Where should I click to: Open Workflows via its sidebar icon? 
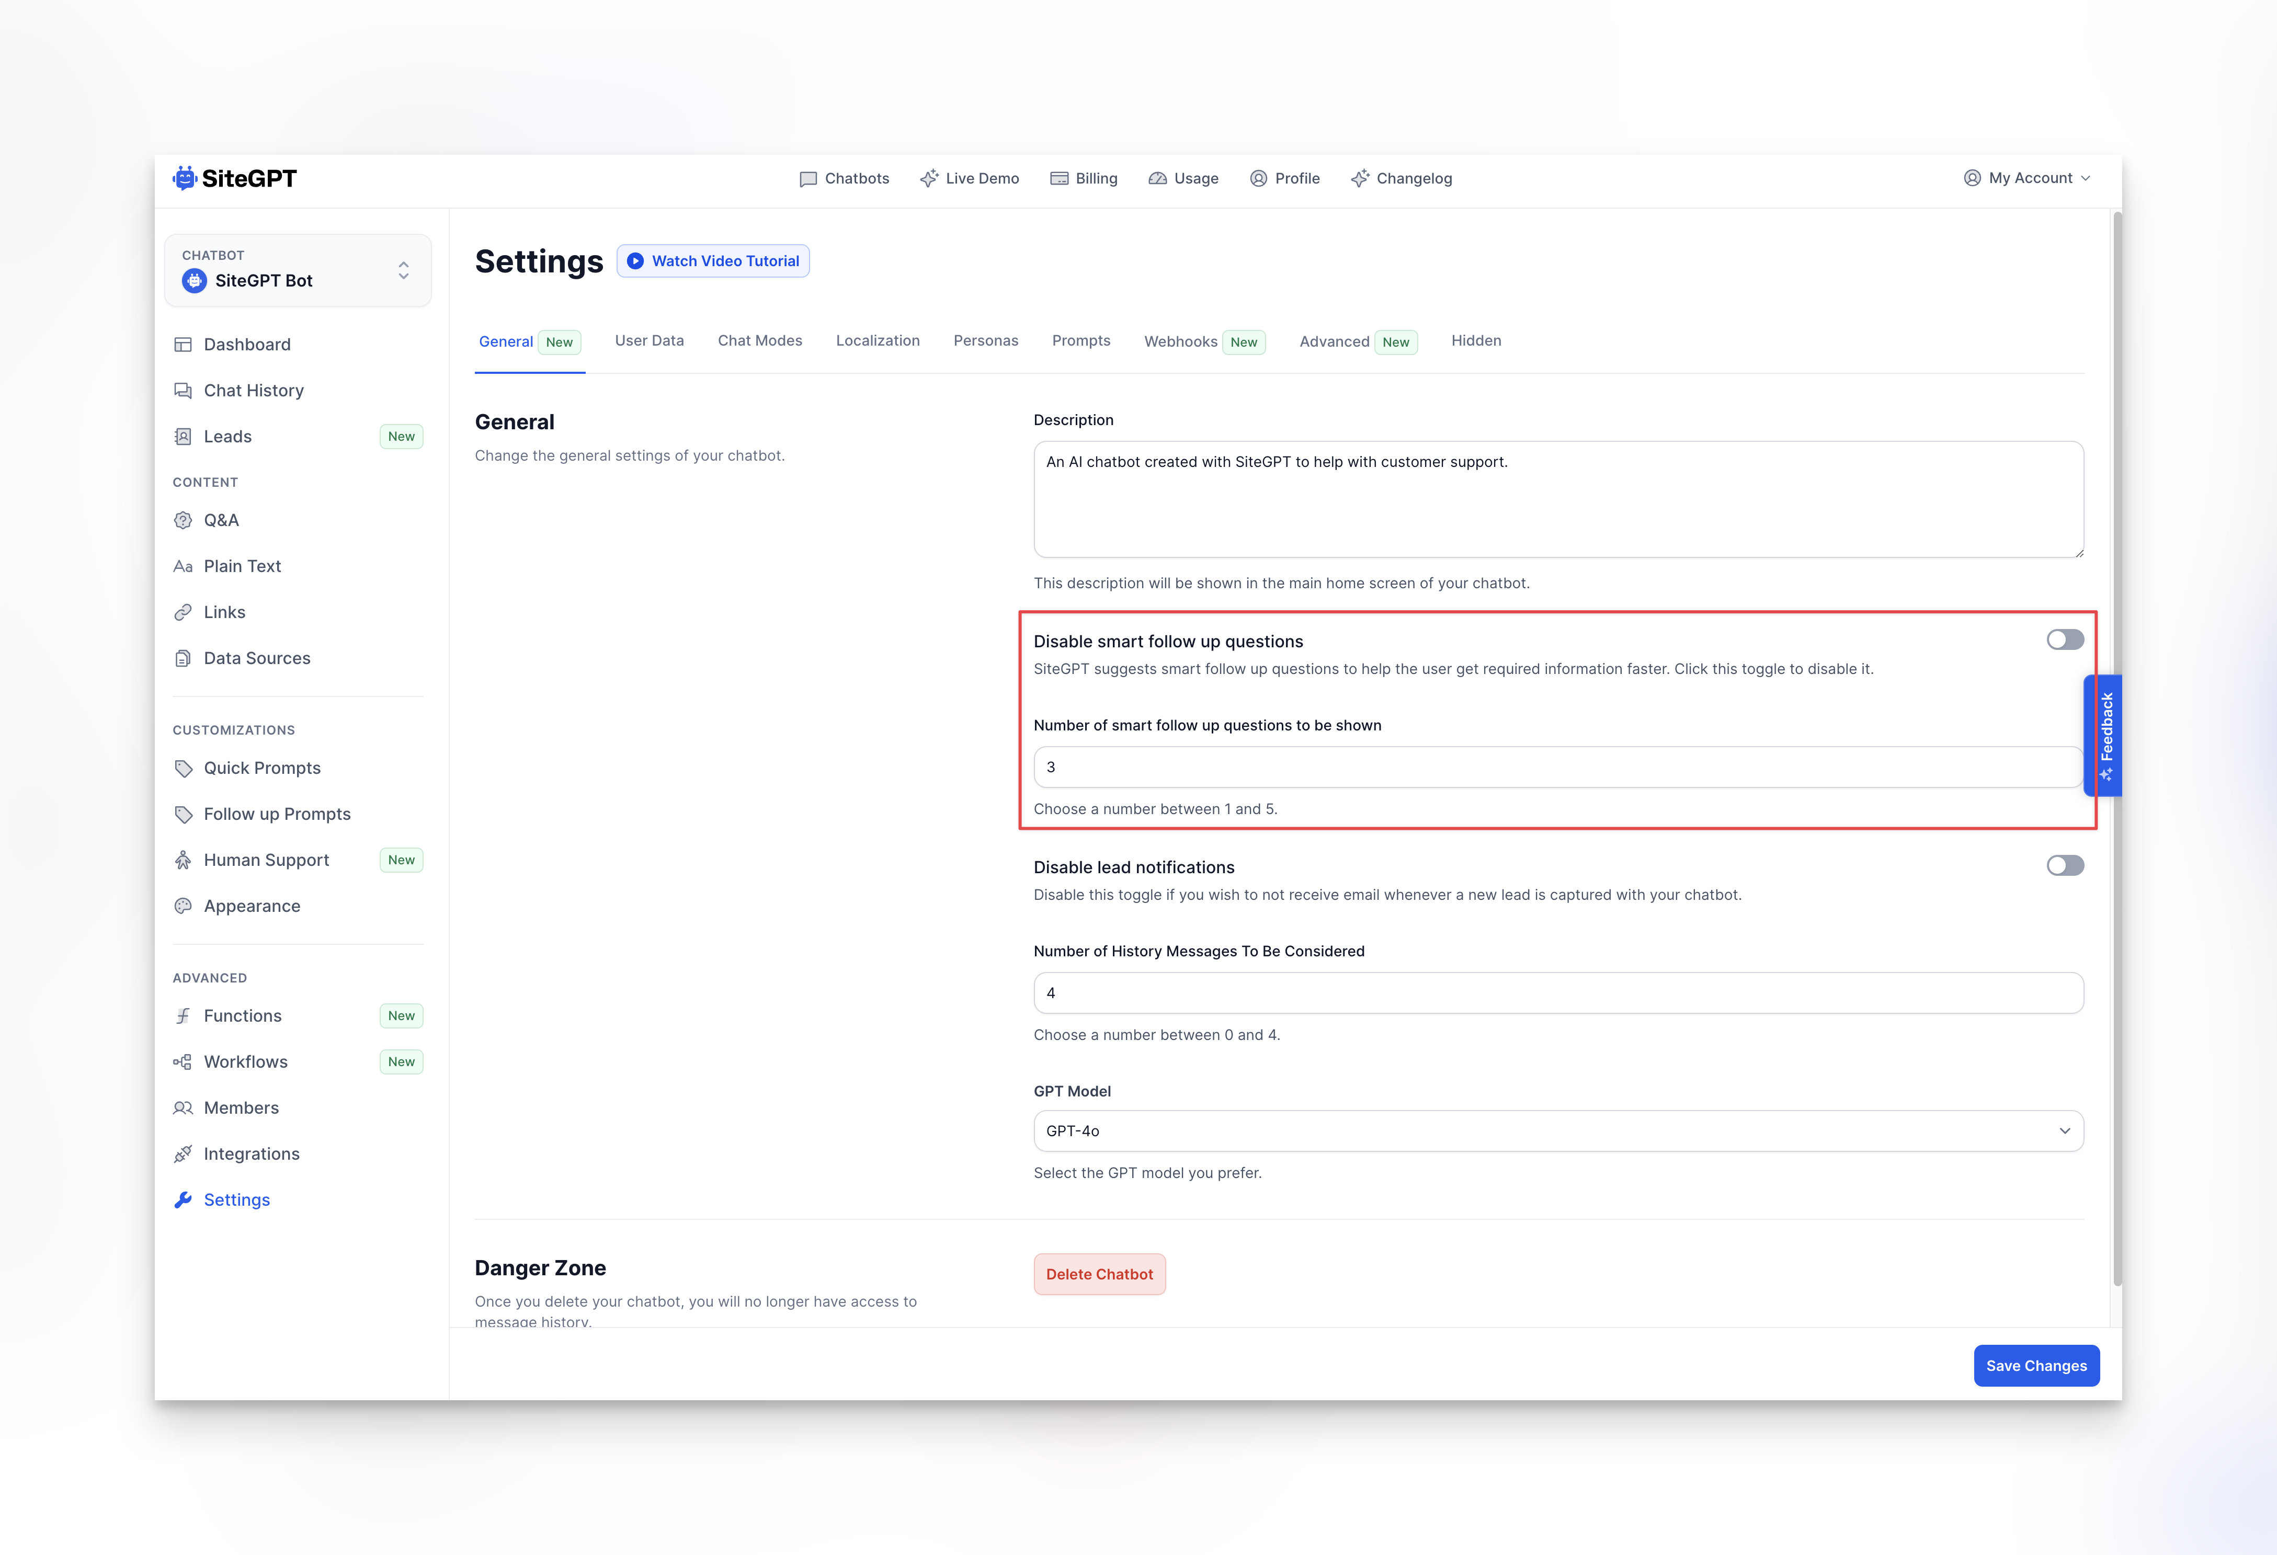[182, 1062]
